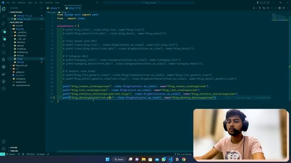This screenshot has height=163, width=291.
Task: Open apps.py in the file tree
Action: [x=26, y=46]
